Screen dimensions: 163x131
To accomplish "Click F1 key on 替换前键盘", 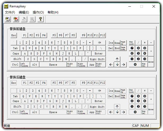I will coord(25,35).
